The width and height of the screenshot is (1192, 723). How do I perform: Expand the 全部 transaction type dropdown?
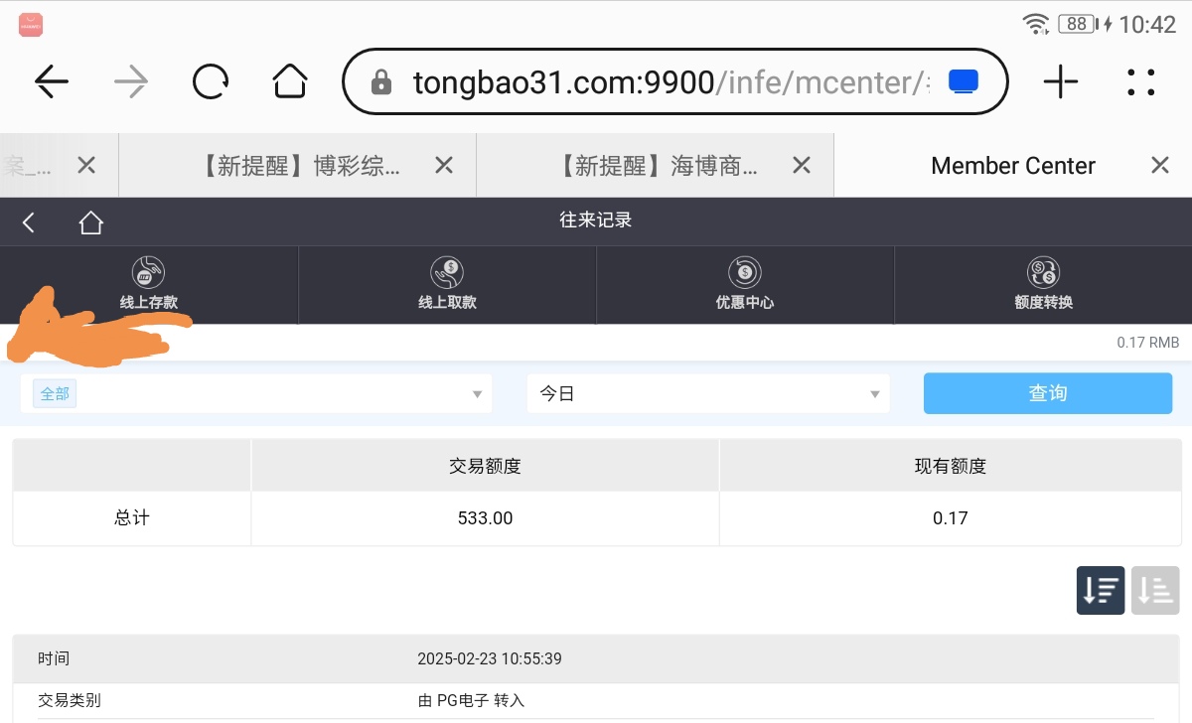click(x=256, y=394)
